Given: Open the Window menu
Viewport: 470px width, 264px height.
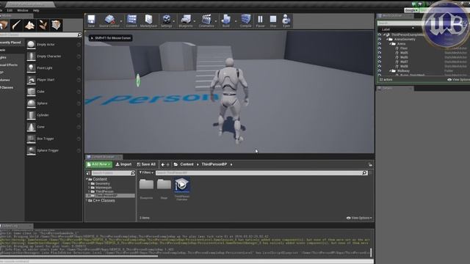Looking at the screenshot, I should pos(23,10).
